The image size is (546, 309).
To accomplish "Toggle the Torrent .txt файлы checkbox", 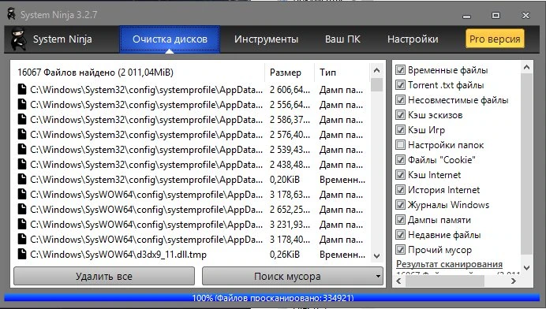I will (x=401, y=85).
